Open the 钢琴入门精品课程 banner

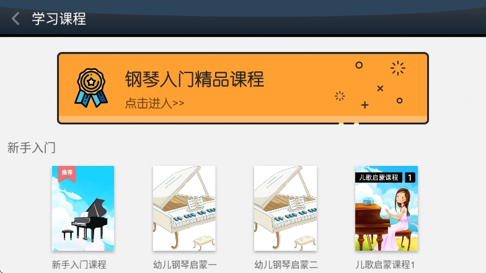pos(243,88)
